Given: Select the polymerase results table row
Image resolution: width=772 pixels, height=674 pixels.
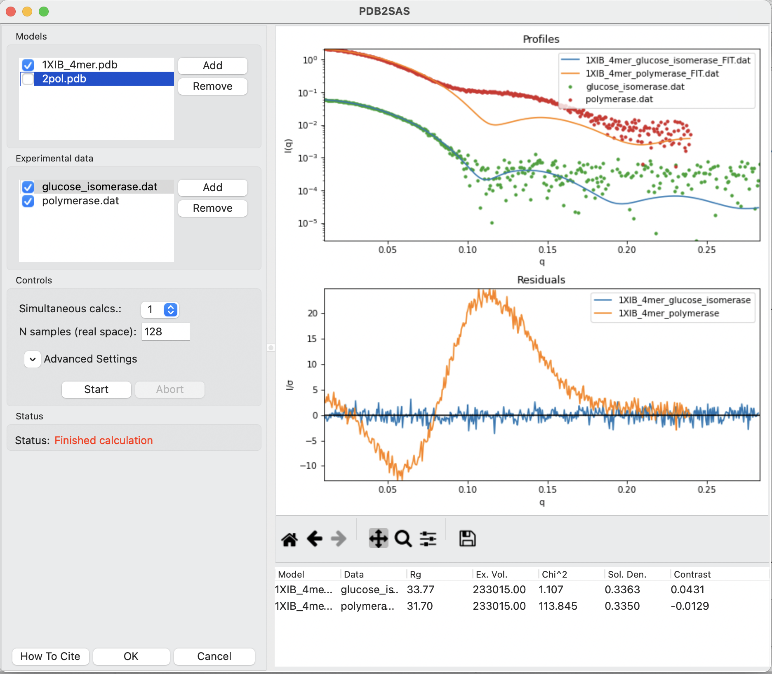Looking at the screenshot, I should [x=521, y=606].
